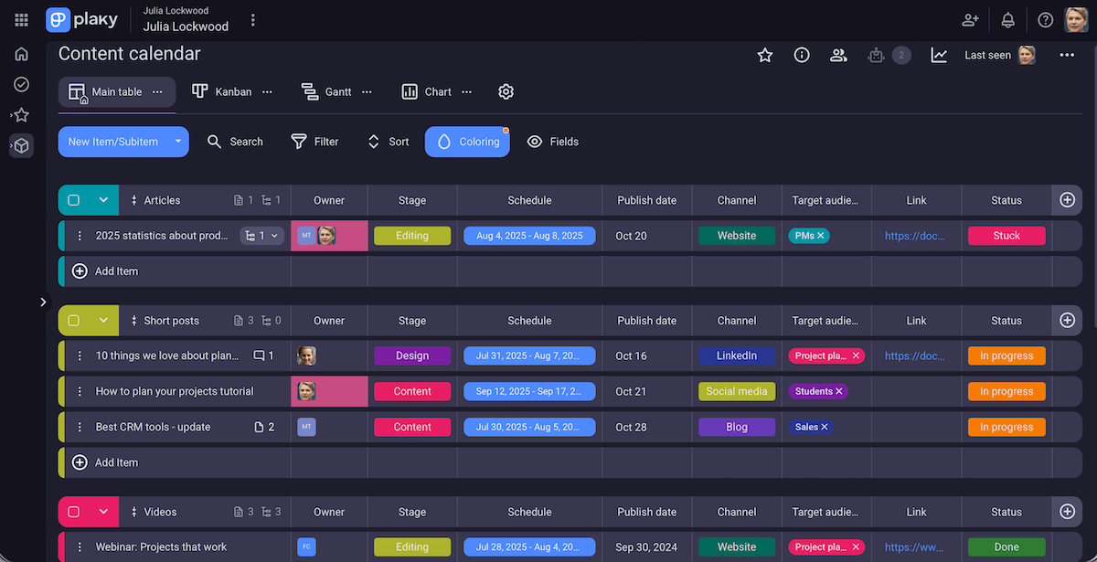Click the help question mark icon
This screenshot has width=1097, height=562.
(1045, 19)
